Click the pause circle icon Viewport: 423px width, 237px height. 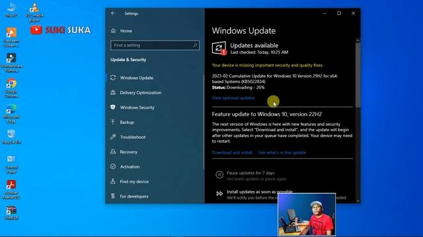219,175
